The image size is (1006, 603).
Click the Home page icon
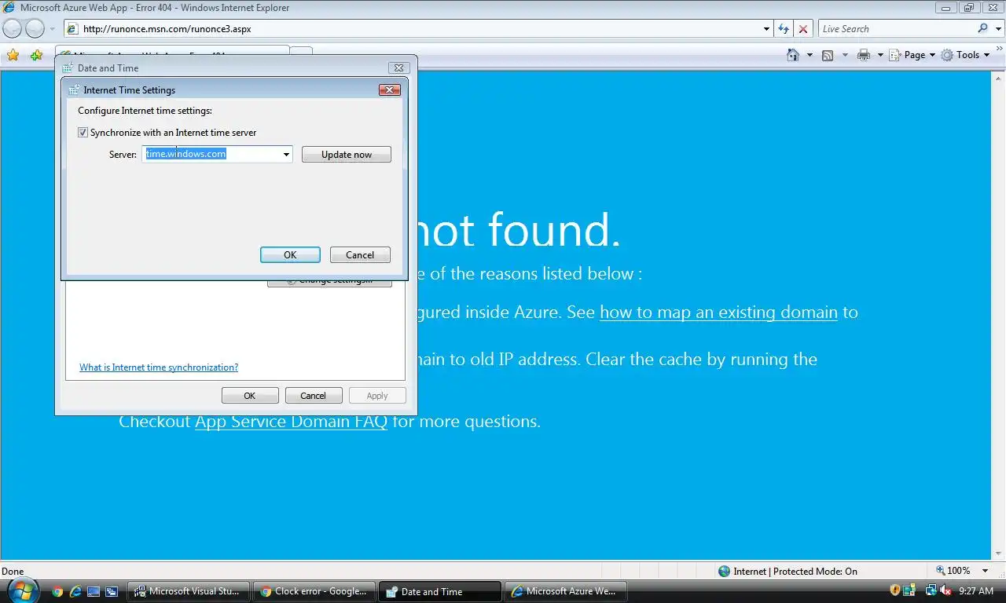[794, 55]
